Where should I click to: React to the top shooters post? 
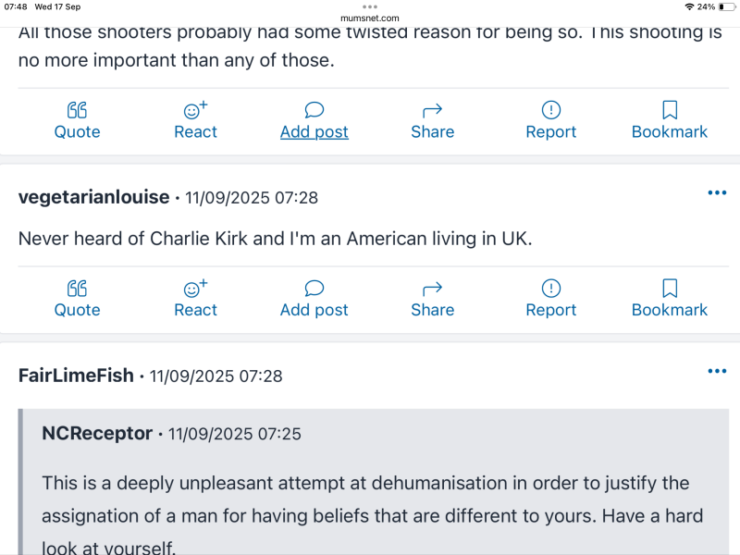pyautogui.click(x=195, y=121)
